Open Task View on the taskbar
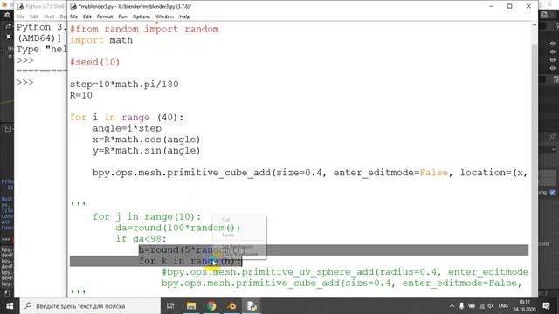This screenshot has width=559, height=314. pyautogui.click(x=170, y=306)
